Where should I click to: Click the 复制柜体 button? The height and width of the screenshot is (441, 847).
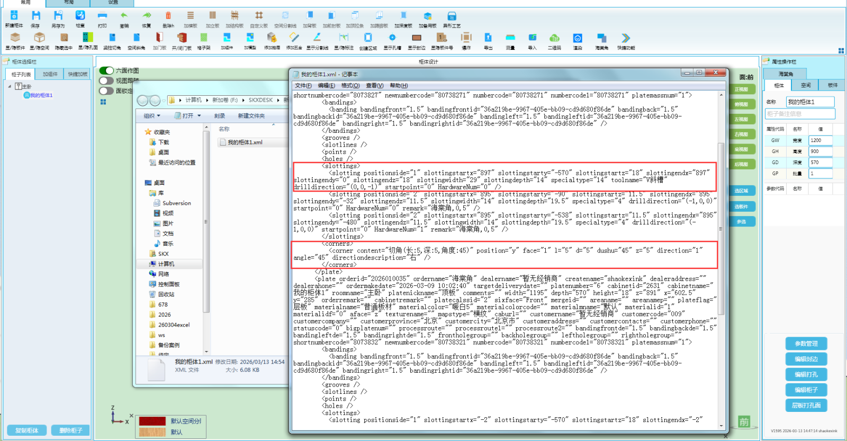26,430
